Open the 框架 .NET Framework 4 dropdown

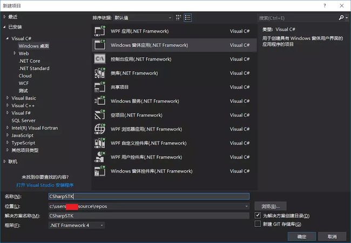[x=76, y=225]
